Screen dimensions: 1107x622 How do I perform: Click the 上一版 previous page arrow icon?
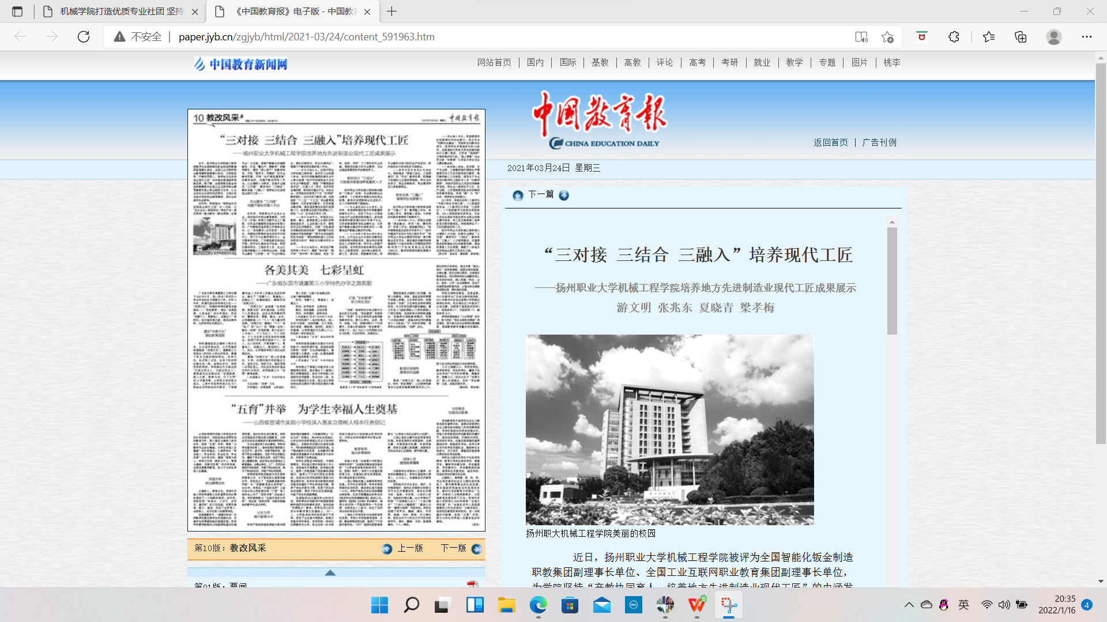coord(387,549)
